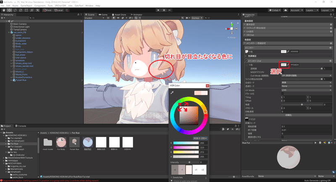This screenshot has width=336, height=182.
Task: Expand the ライティング・明るさ設定 section
Action: 288,28
